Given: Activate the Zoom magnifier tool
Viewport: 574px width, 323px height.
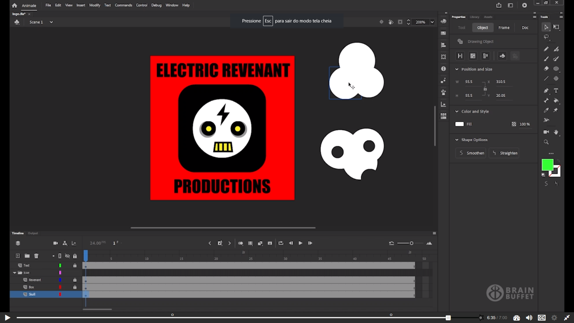Looking at the screenshot, I should click(x=546, y=142).
